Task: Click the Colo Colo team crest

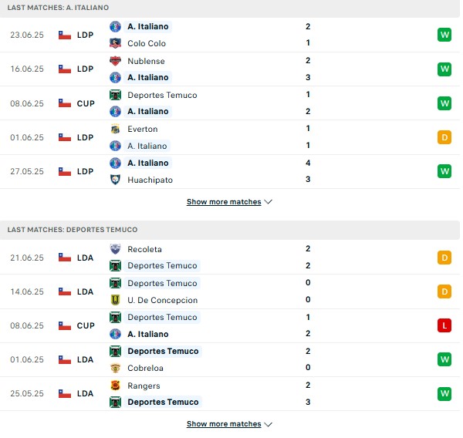Action: (x=115, y=43)
